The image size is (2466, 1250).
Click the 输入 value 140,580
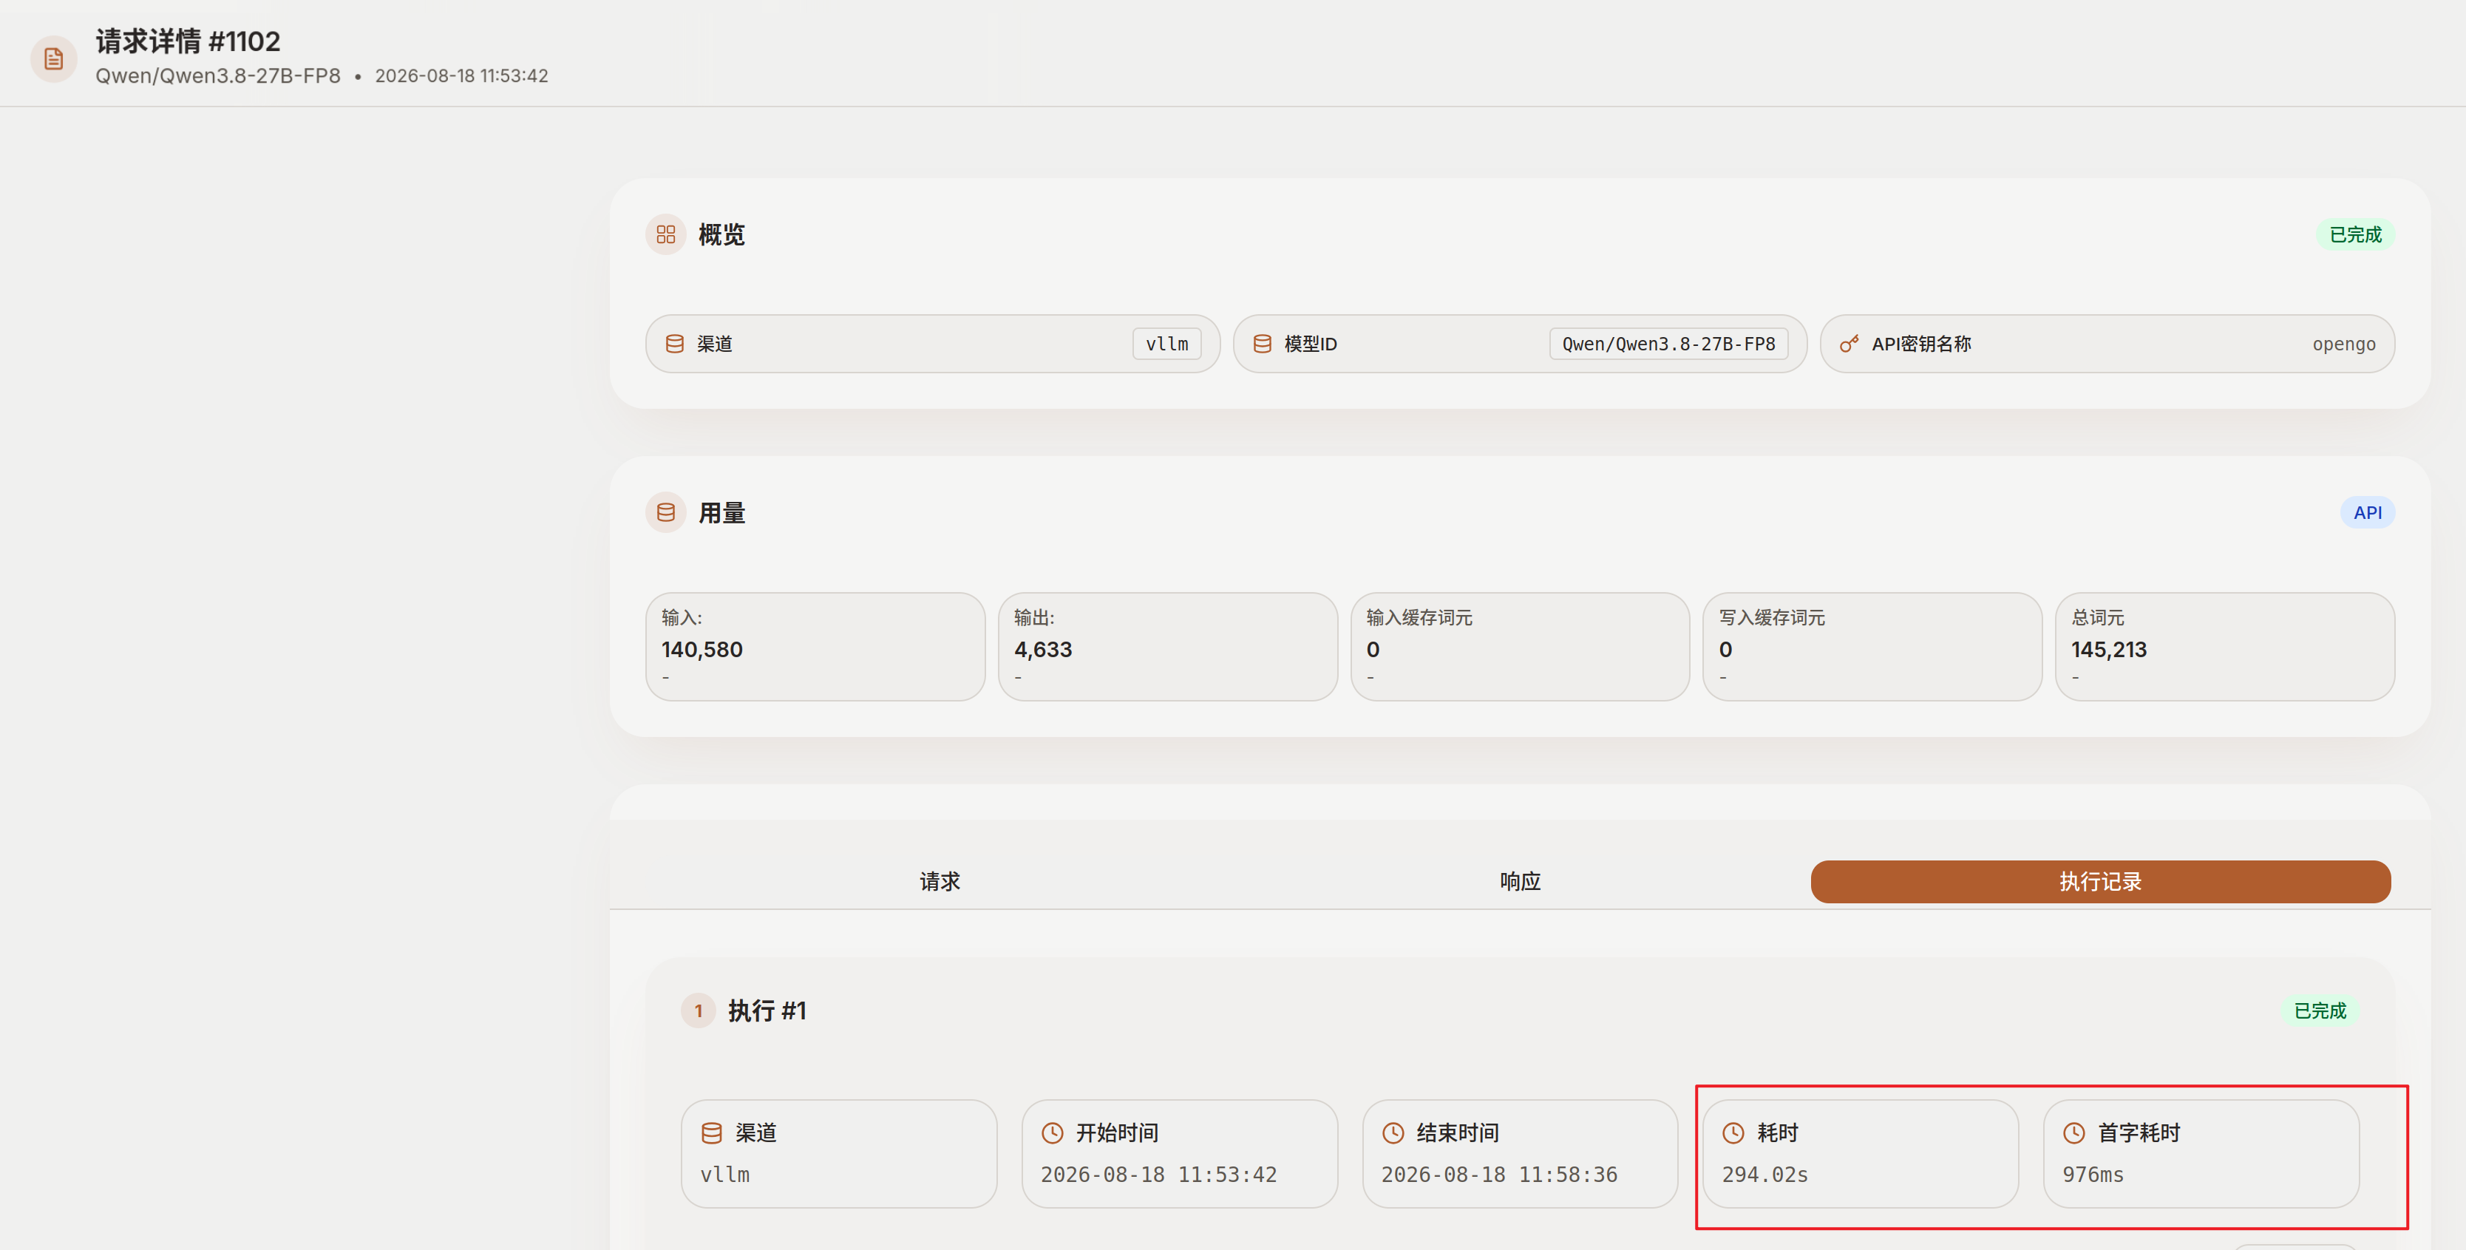pyautogui.click(x=702, y=650)
